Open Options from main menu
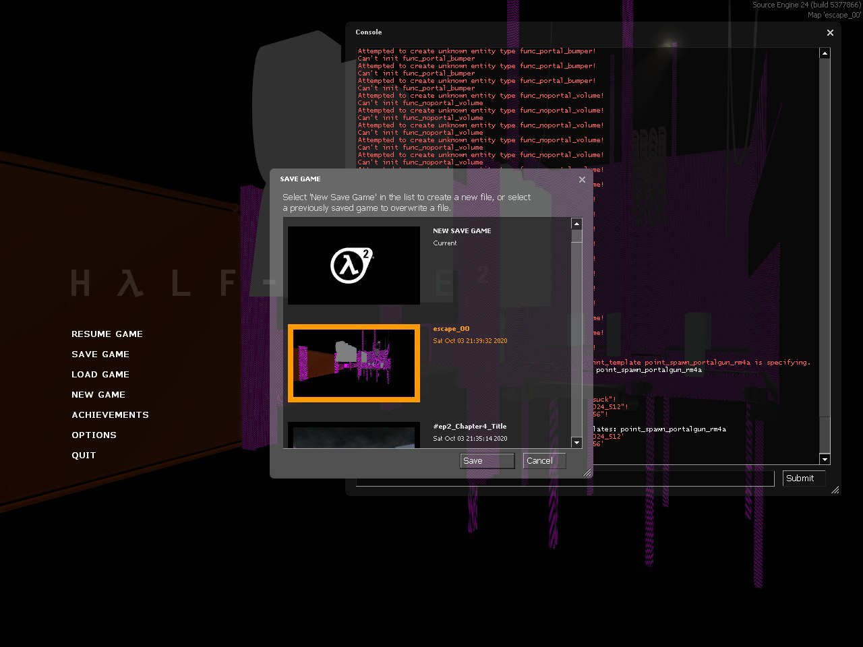Image resolution: width=863 pixels, height=647 pixels. (x=94, y=435)
